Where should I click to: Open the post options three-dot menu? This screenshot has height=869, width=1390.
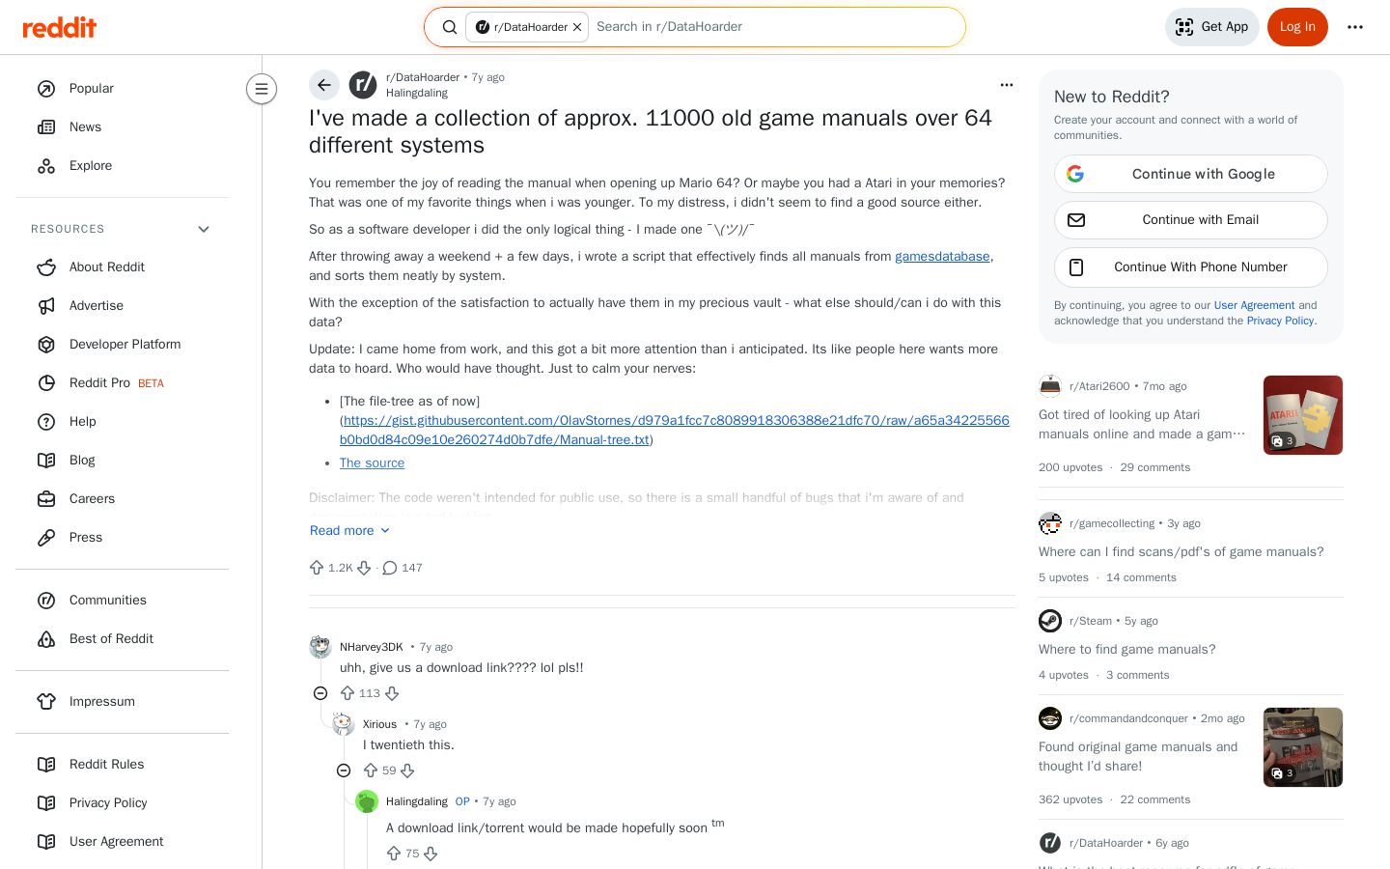1007,85
